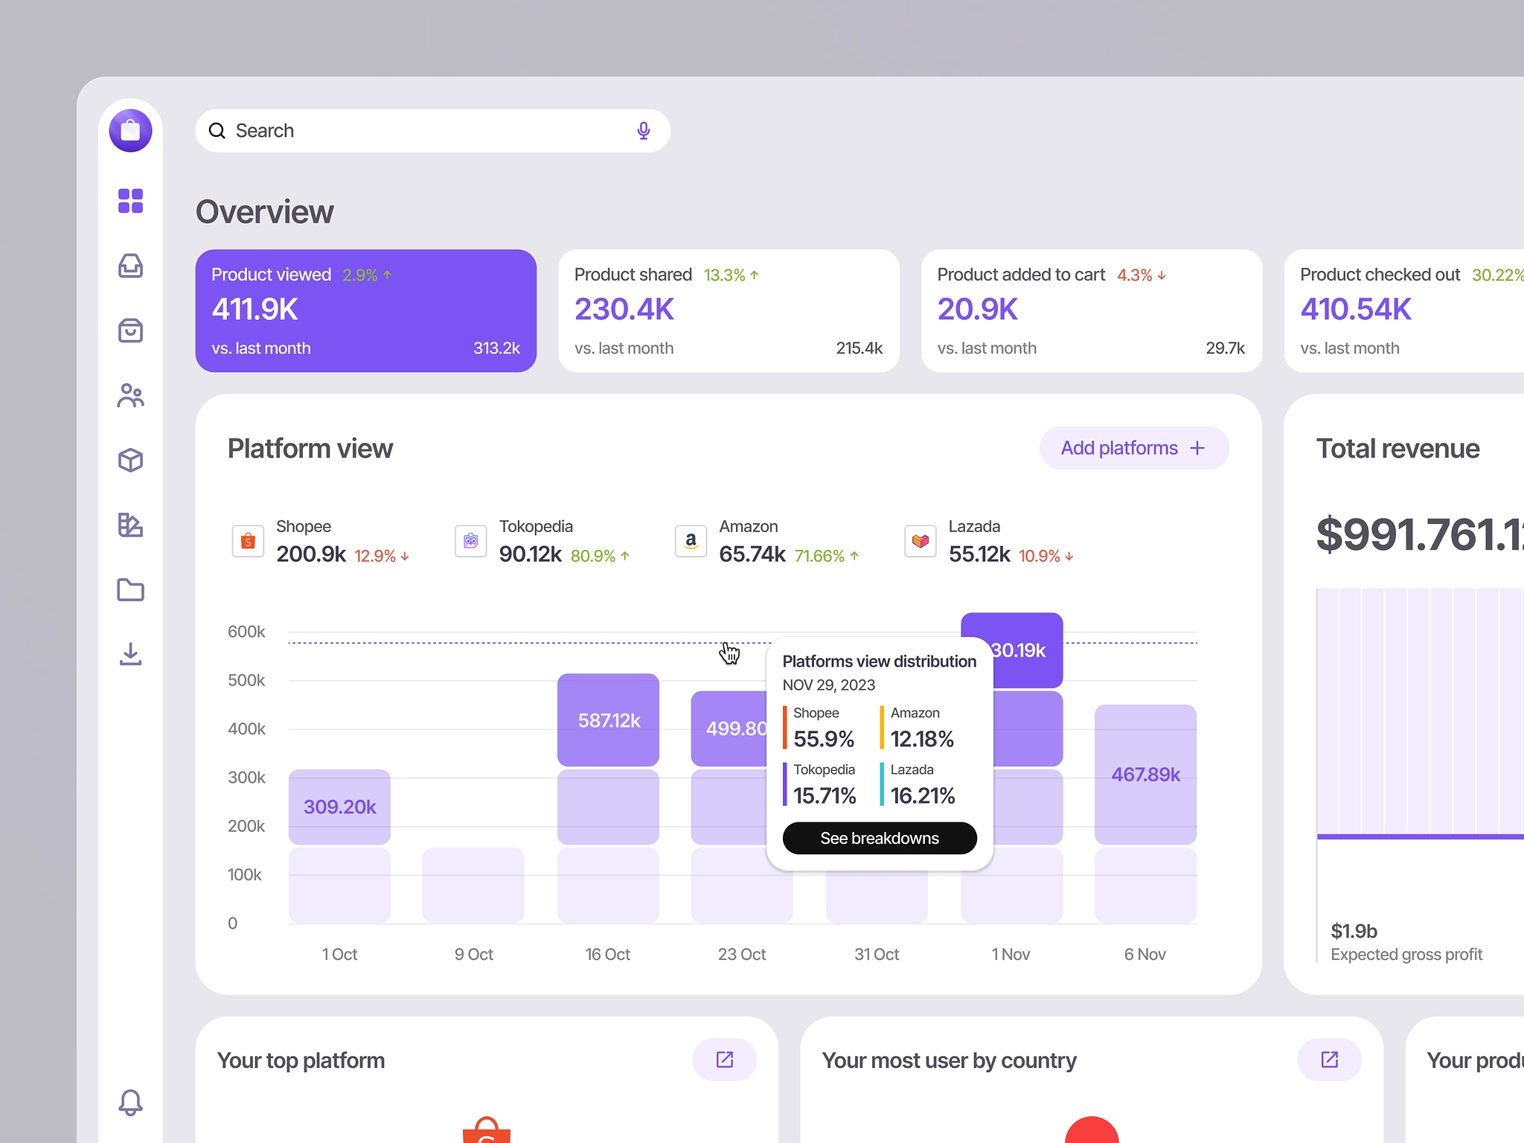
Task: Open the customers (people) icon in the sidebar
Action: (130, 396)
